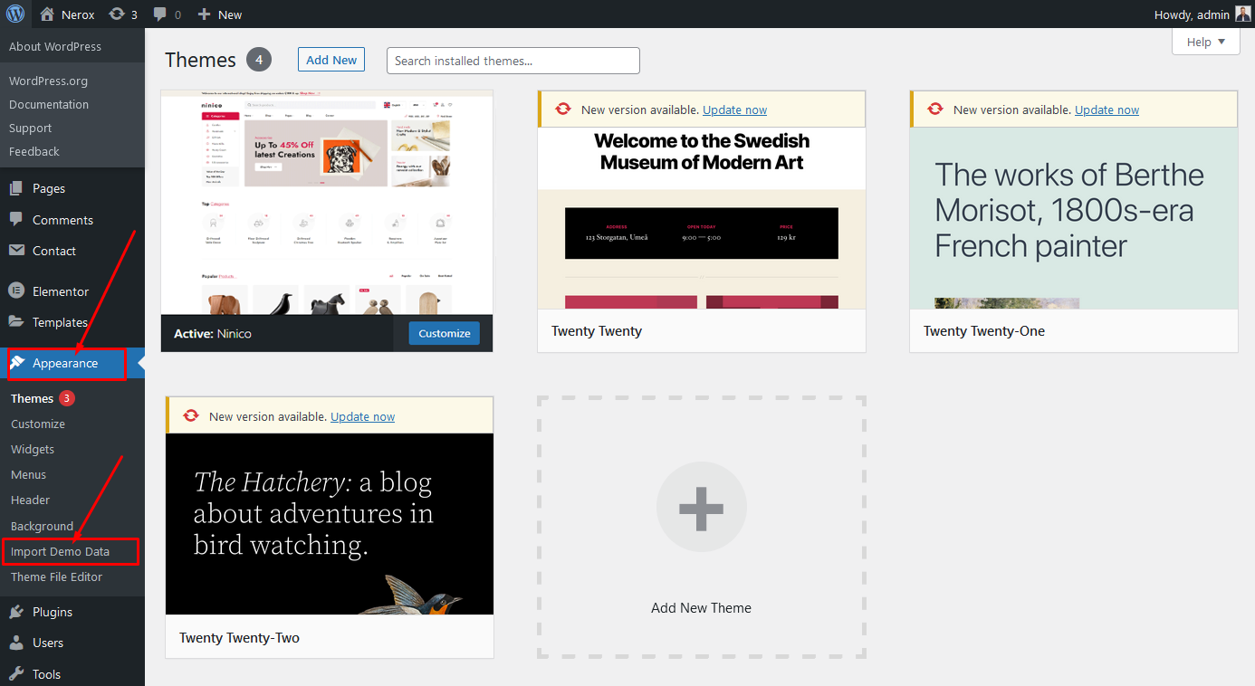Click the Tools wrench icon
This screenshot has height=686, width=1255.
(16, 674)
